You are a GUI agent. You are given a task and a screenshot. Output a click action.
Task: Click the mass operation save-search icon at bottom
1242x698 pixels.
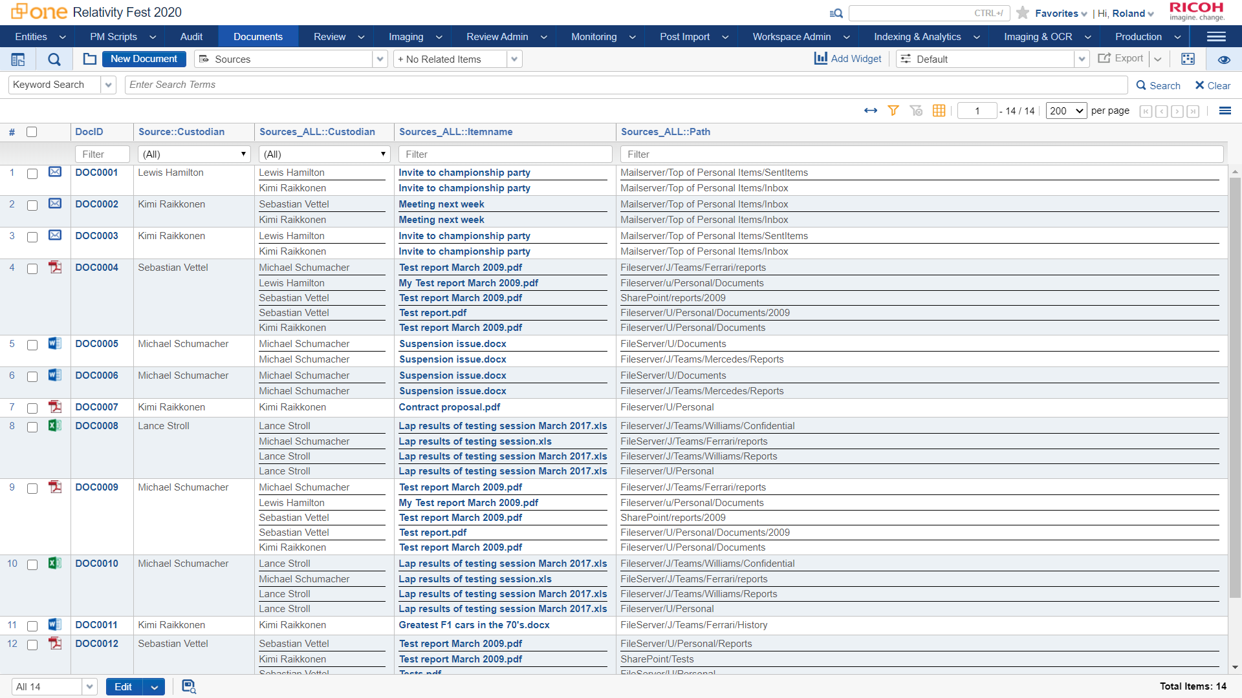(188, 686)
